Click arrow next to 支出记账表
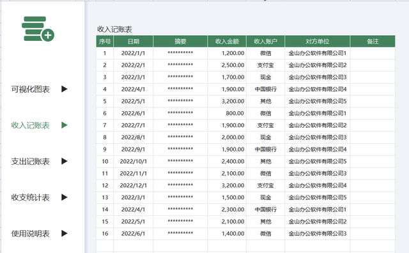The width and height of the screenshot is (409, 253). (64, 161)
